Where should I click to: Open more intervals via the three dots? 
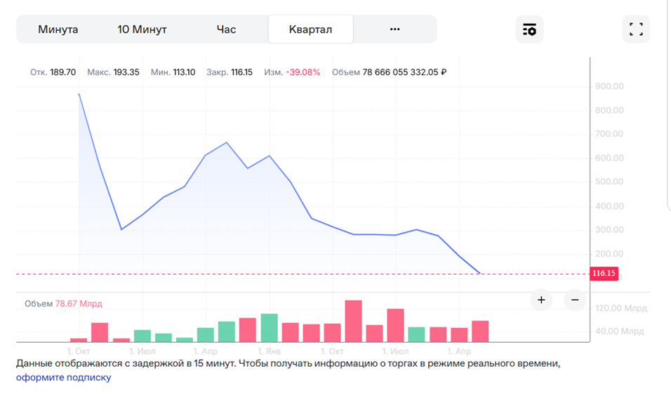[x=395, y=29]
